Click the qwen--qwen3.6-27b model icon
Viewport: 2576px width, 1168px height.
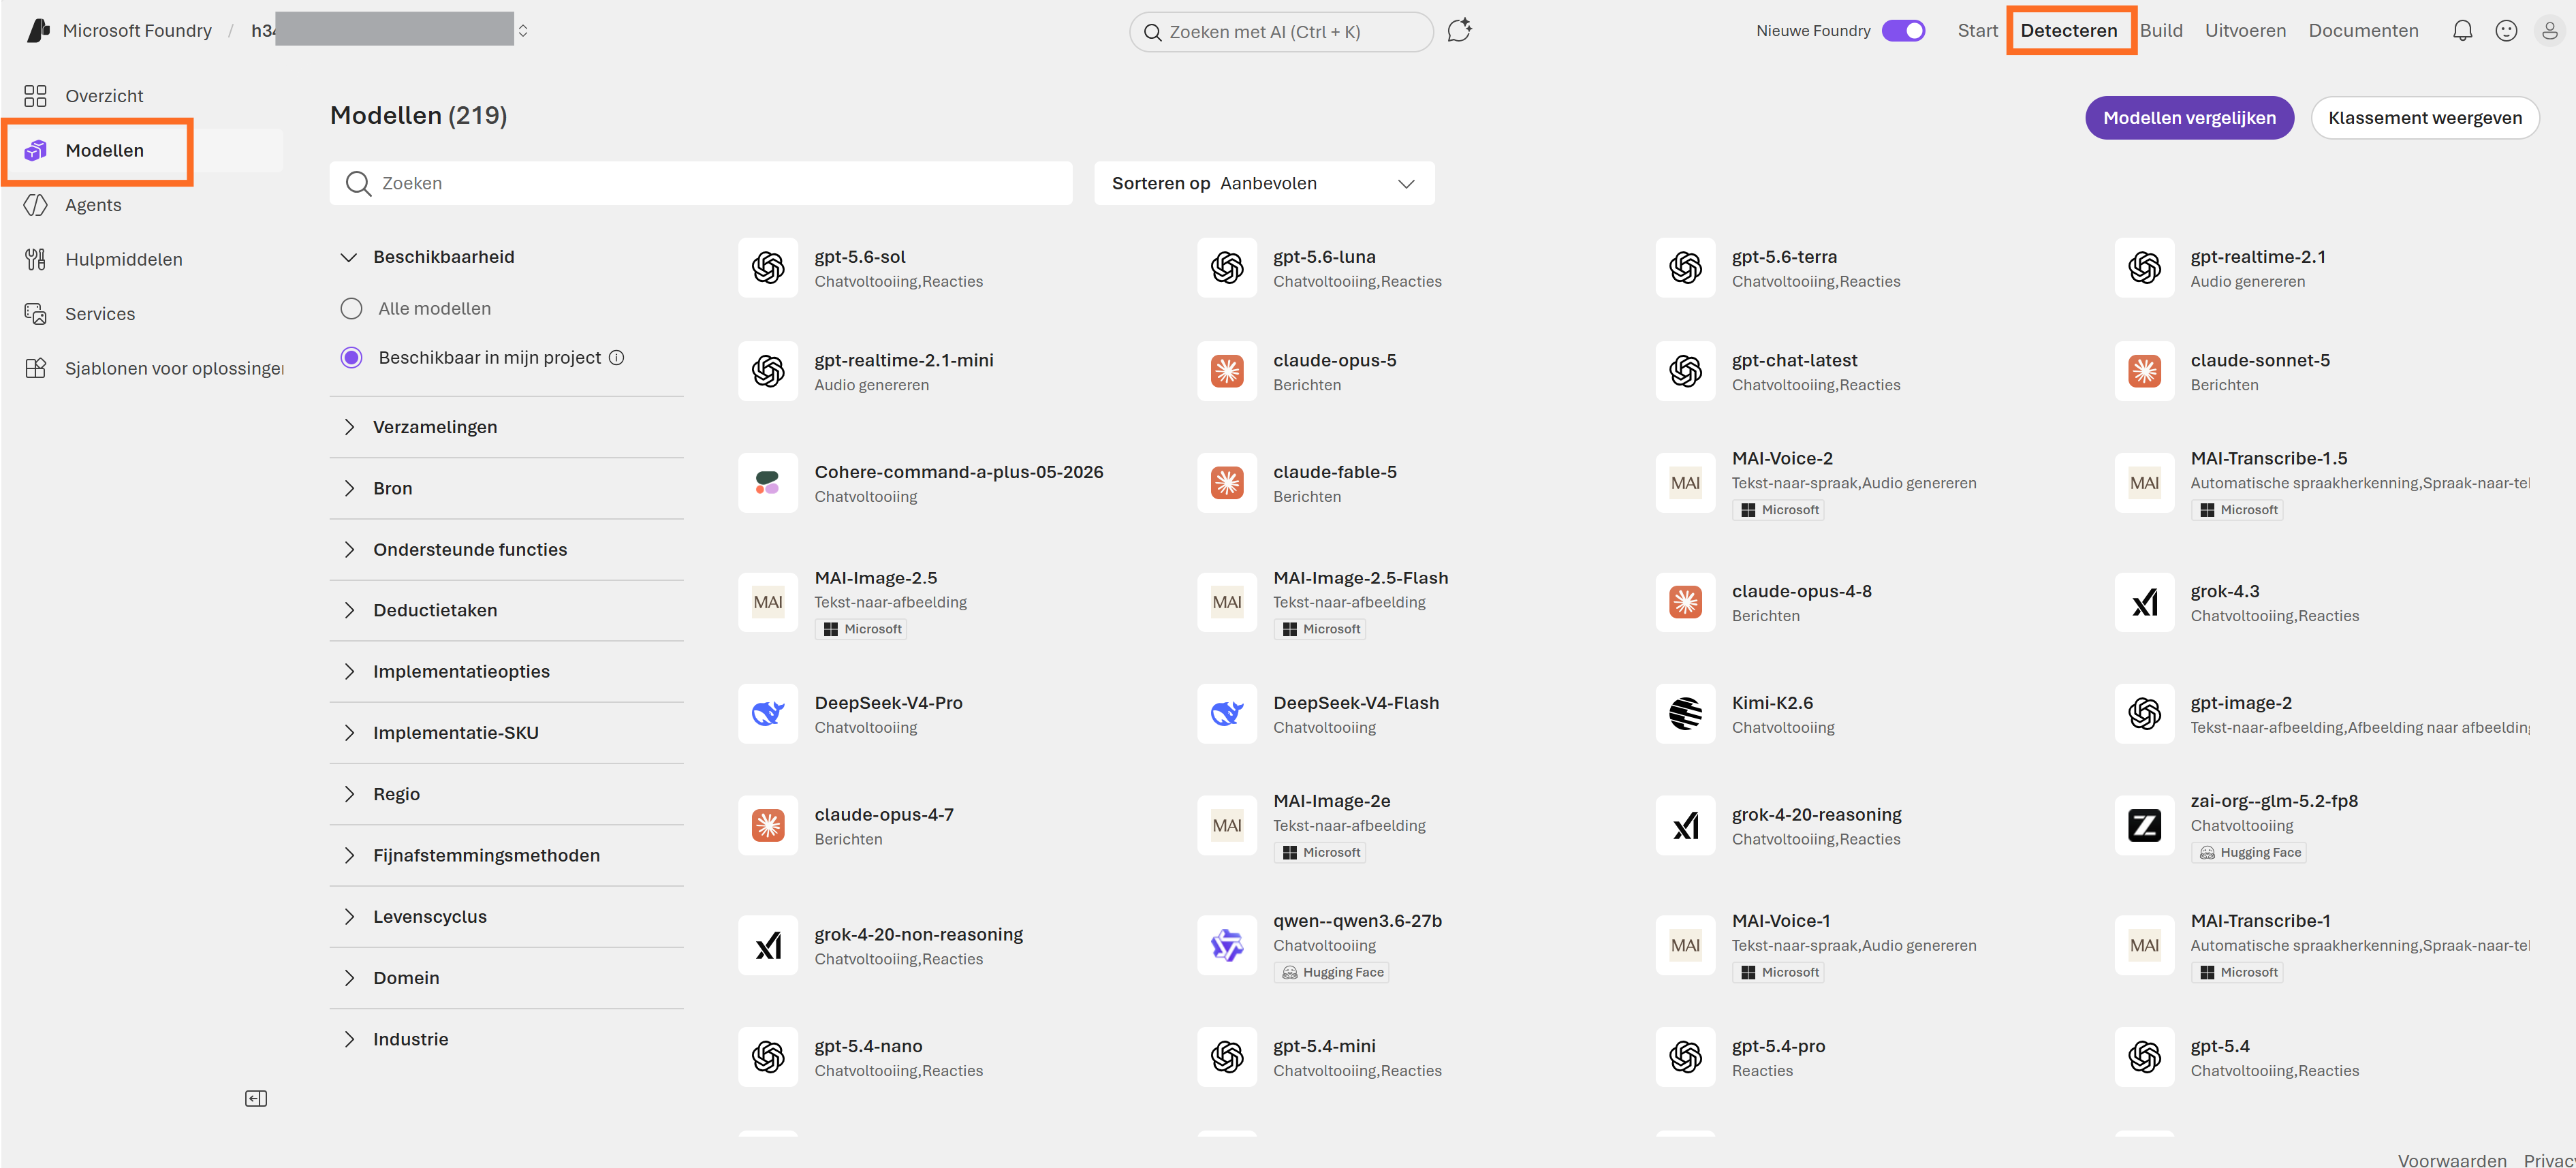[x=1227, y=945]
